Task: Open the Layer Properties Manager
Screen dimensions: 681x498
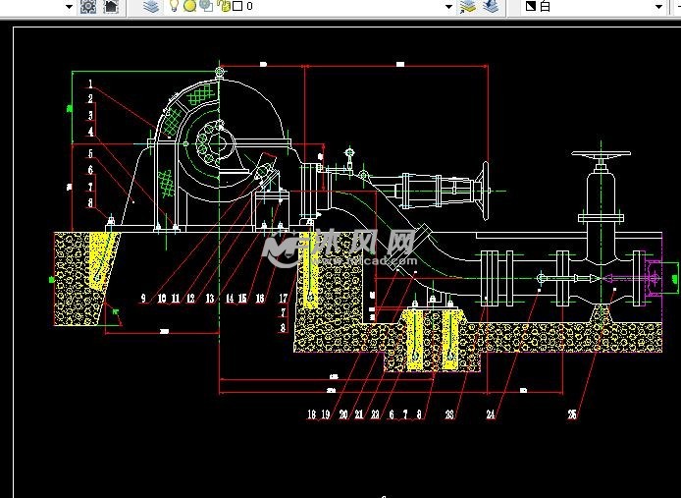Action: [x=150, y=6]
